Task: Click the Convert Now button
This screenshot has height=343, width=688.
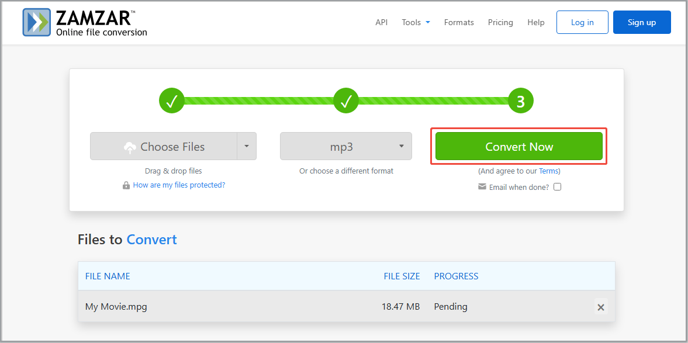Action: click(518, 146)
